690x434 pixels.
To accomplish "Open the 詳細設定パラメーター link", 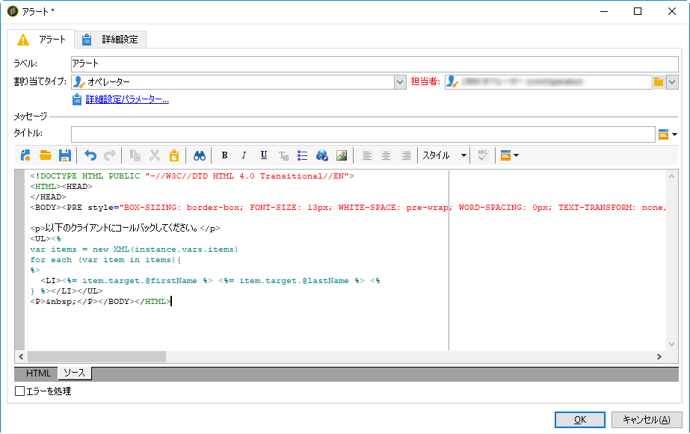I will coord(127,99).
